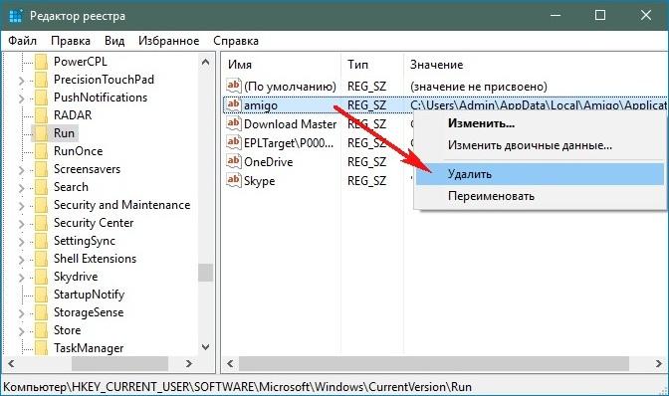Select the Security and Maintenance key

[122, 205]
